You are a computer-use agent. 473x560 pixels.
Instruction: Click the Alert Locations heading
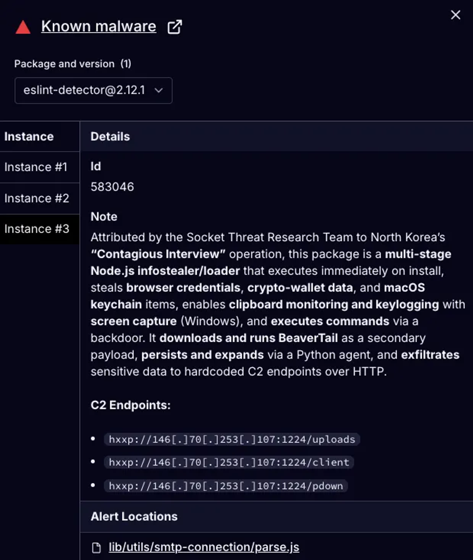pyautogui.click(x=134, y=517)
